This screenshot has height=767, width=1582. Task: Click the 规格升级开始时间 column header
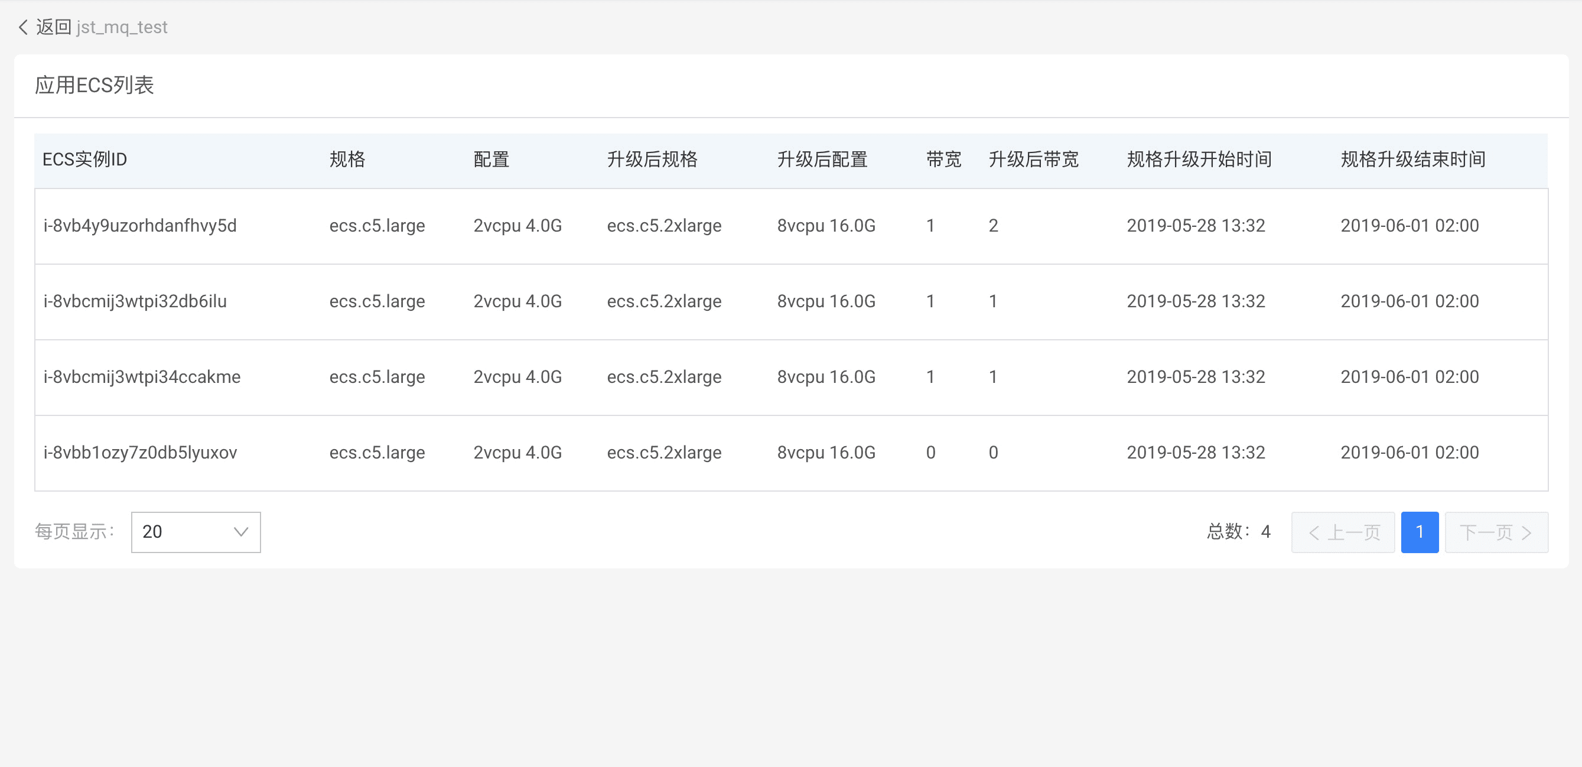pyautogui.click(x=1199, y=160)
